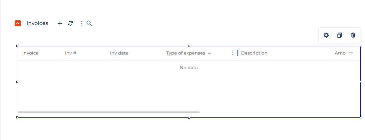Open the Type of expenses column options menu
The height and width of the screenshot is (140, 365).
pyautogui.click(x=232, y=53)
